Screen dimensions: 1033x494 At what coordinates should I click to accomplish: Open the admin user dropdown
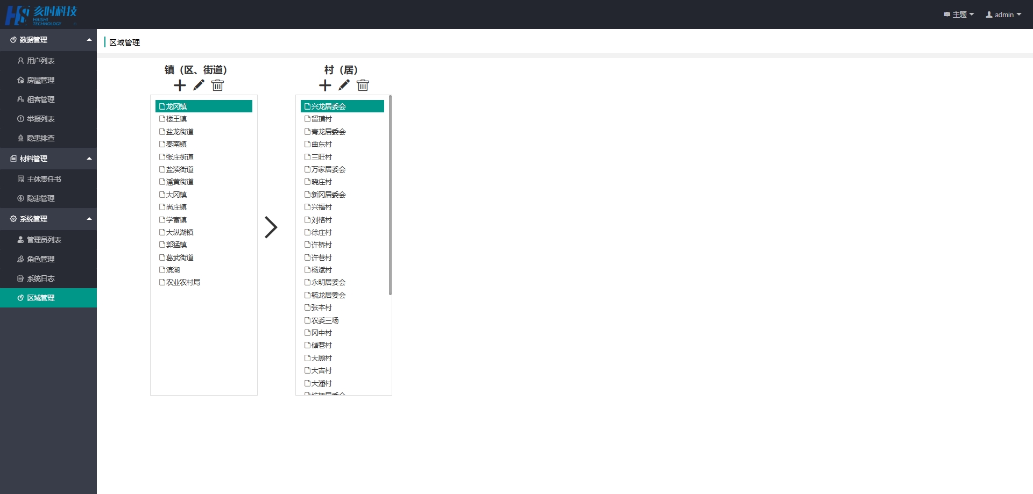click(x=1003, y=15)
